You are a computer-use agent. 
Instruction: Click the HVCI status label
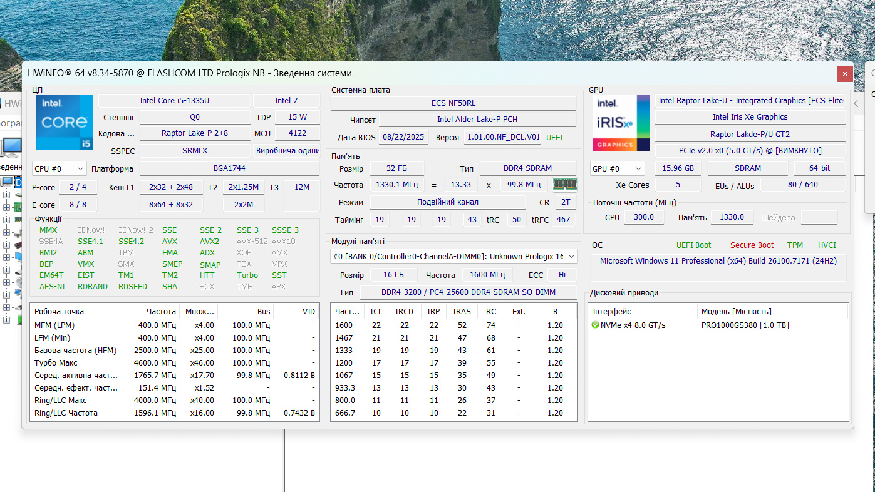coord(827,245)
